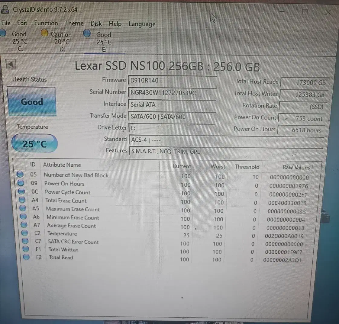Open the Help menu
Image resolution: width=339 pixels, height=324 pixels.
pos(115,24)
